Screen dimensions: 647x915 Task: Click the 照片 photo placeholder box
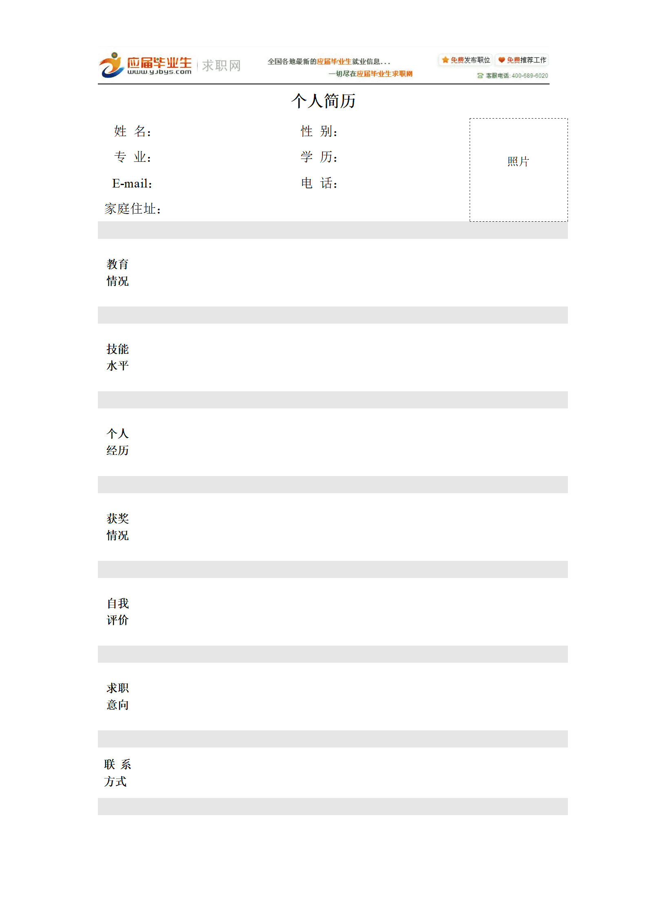pos(518,170)
